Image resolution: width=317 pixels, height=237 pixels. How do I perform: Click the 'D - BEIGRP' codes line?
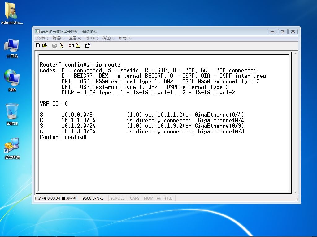click(x=163, y=76)
